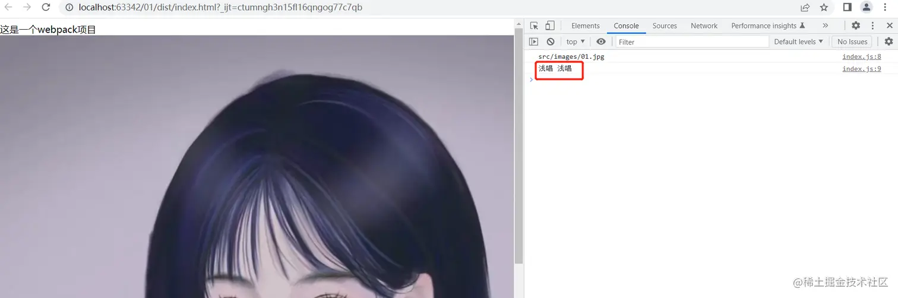Select console log text 浅唱 浅唱
The height and width of the screenshot is (298, 898).
coord(555,68)
